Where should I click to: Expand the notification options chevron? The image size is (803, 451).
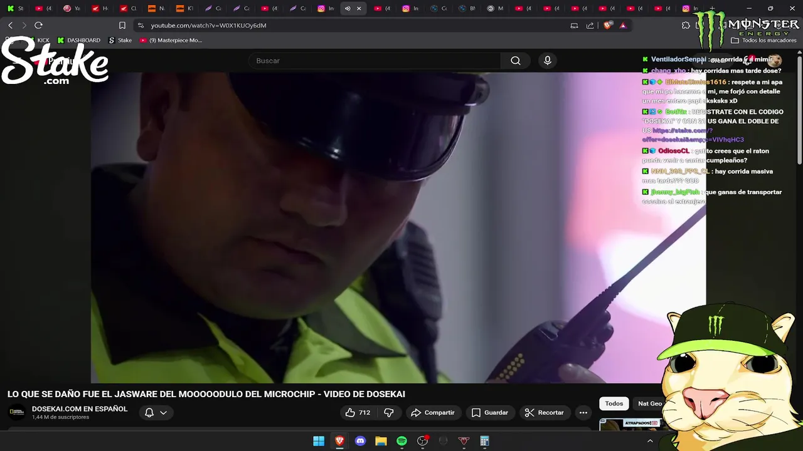pyautogui.click(x=163, y=413)
